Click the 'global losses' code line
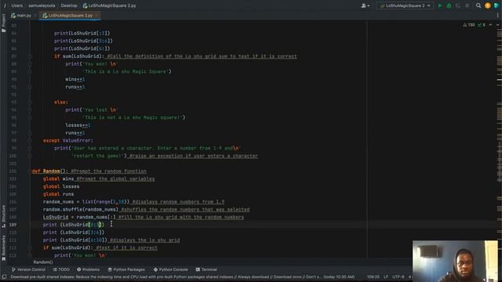The image size is (502, 282). tap(61, 186)
